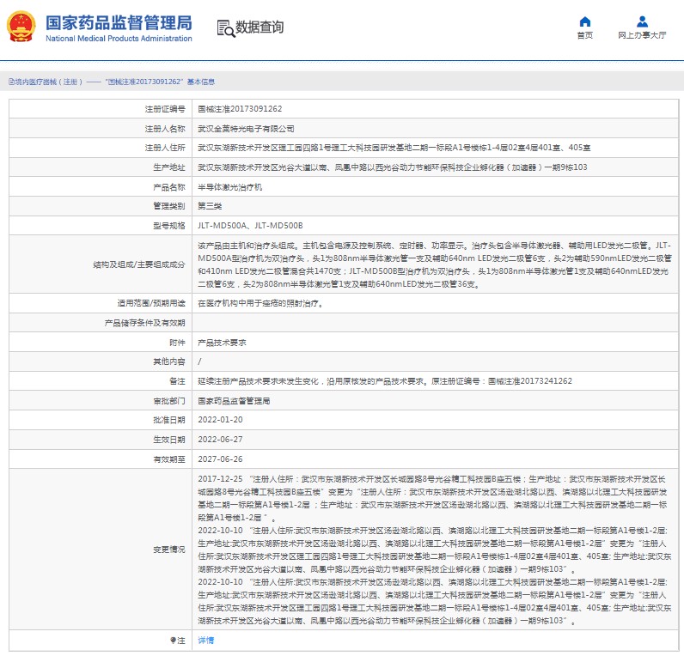Click the 结构及组成 description text
The width and height of the screenshot is (684, 656).
[x=435, y=264]
